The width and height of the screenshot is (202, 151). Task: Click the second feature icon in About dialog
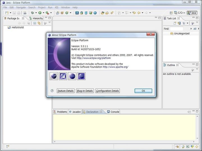(63, 76)
